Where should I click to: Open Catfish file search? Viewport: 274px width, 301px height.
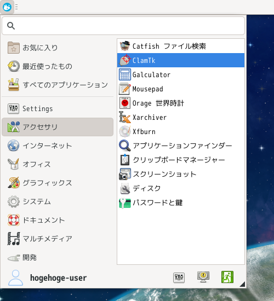click(x=181, y=46)
